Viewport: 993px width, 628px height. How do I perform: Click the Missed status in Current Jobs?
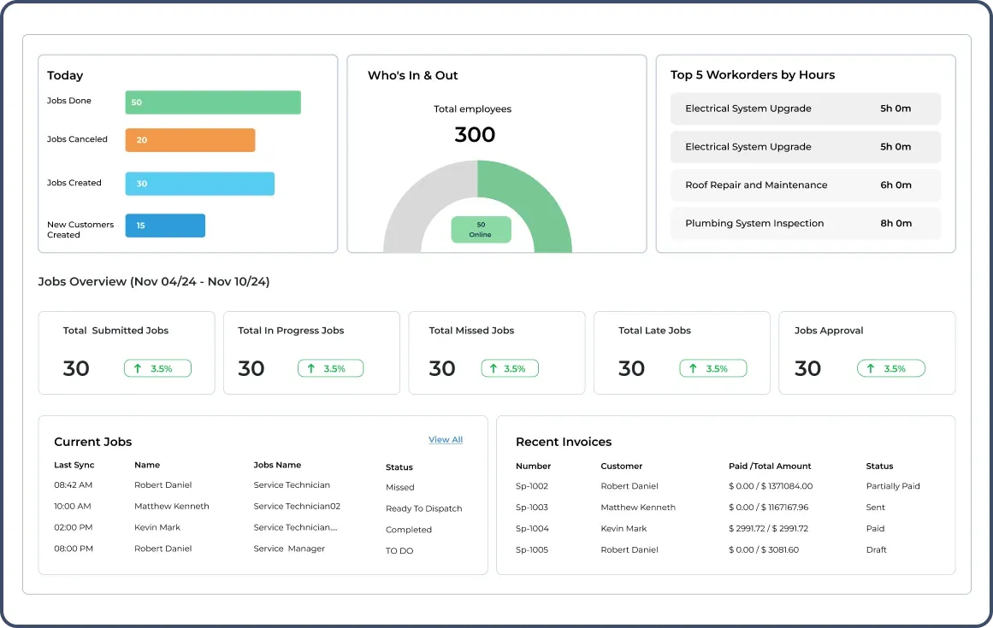click(x=399, y=487)
